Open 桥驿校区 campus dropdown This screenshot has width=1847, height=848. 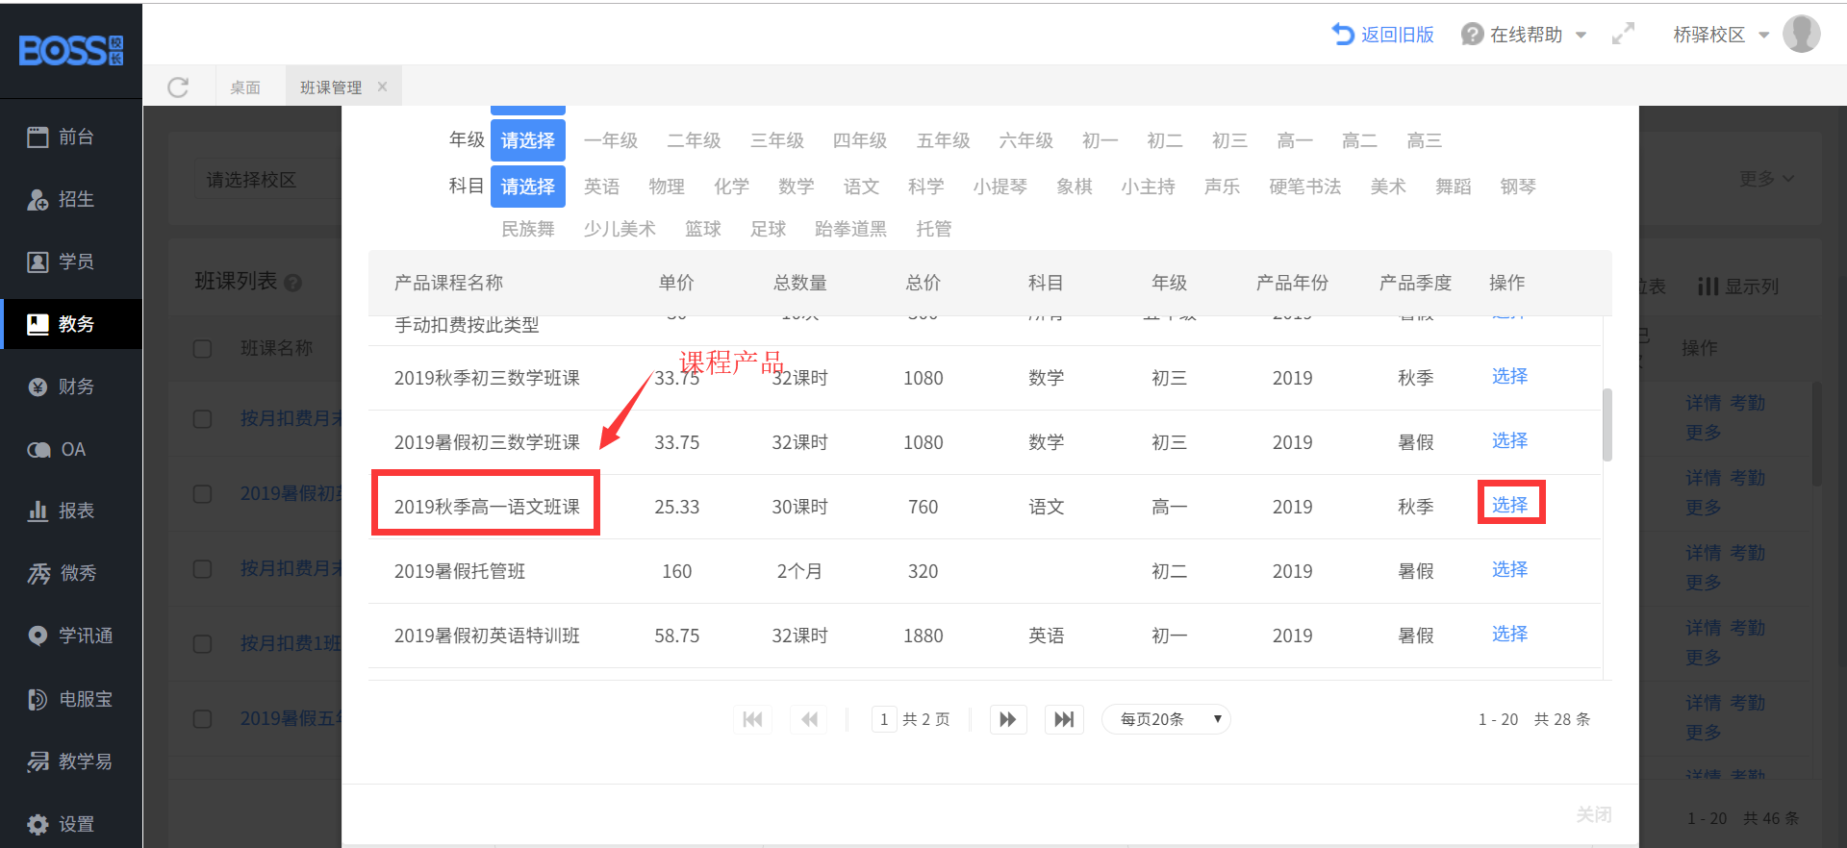coord(1721,35)
